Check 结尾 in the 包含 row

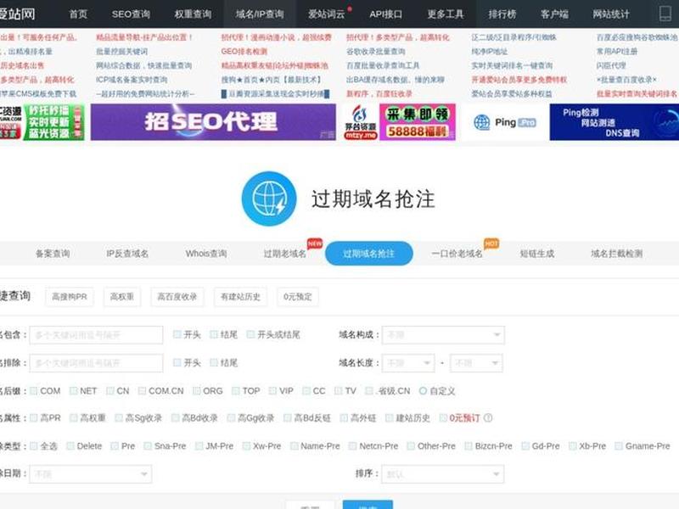pos(214,334)
